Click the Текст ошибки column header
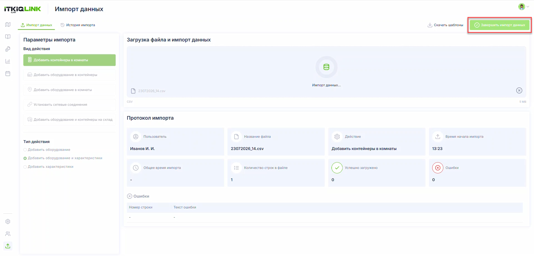 pyautogui.click(x=185, y=207)
